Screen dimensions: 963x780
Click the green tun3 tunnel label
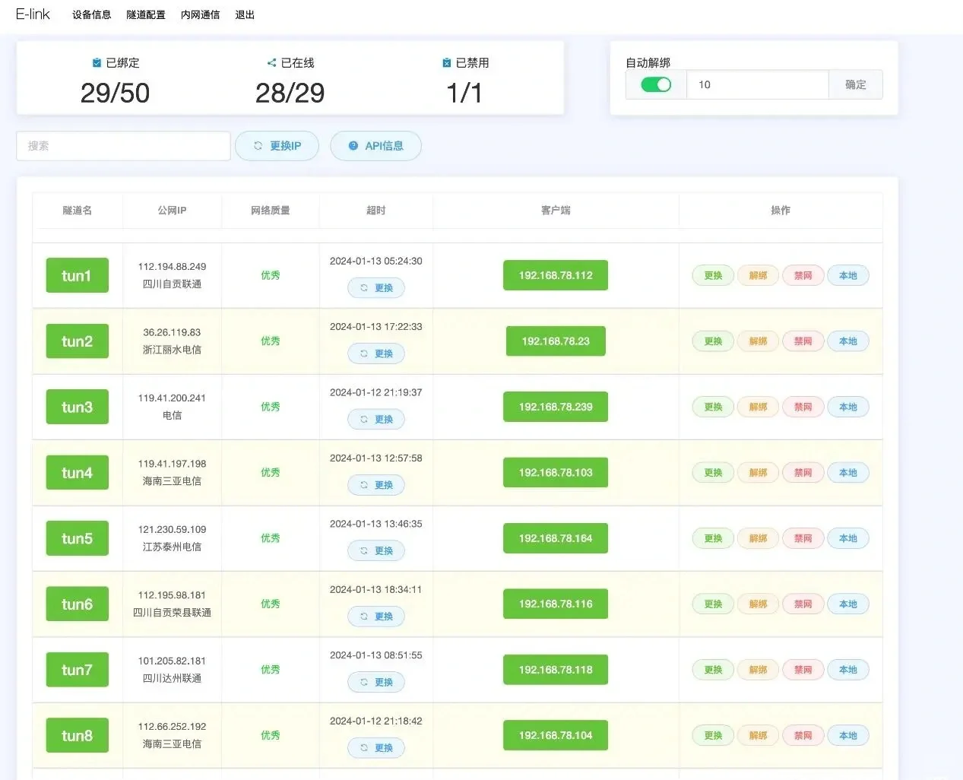pyautogui.click(x=77, y=407)
